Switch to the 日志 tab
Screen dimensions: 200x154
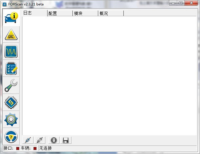coord(35,13)
